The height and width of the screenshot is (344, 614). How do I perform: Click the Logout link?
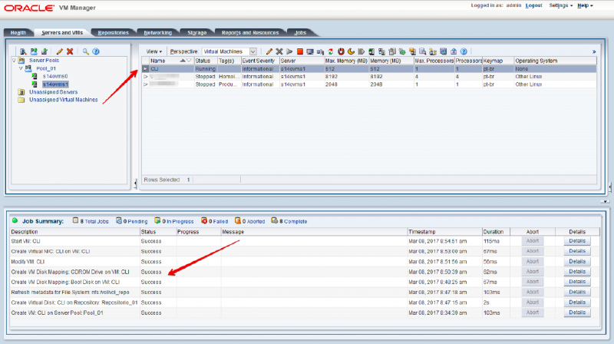(533, 5)
